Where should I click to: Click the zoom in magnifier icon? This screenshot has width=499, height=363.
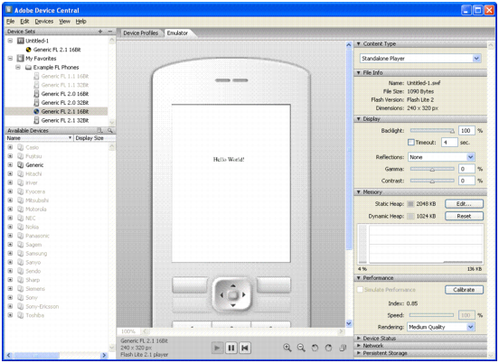(x=287, y=348)
